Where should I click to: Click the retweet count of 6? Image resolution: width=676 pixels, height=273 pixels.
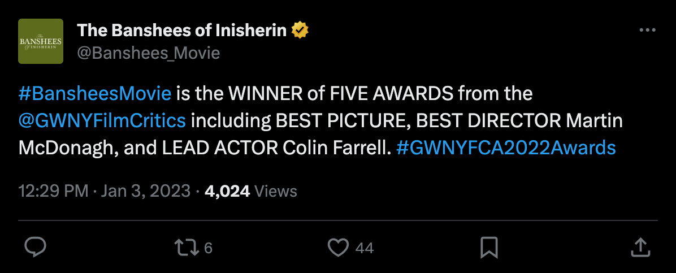[208, 248]
